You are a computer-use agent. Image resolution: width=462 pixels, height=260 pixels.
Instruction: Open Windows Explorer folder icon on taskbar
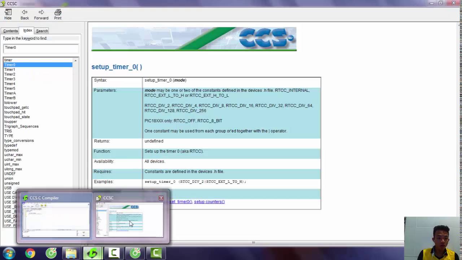tap(71, 253)
